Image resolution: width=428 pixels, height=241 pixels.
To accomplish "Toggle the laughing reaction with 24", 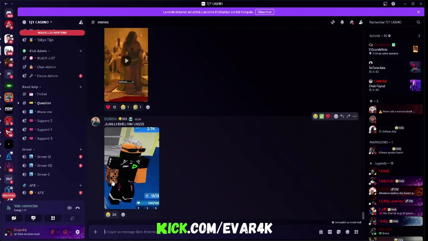I will (x=111, y=215).
